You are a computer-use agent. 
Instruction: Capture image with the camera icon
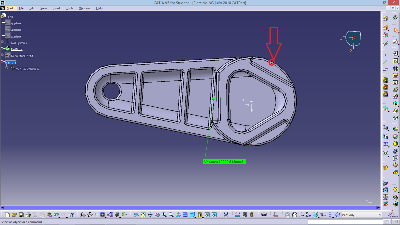[264, 215]
